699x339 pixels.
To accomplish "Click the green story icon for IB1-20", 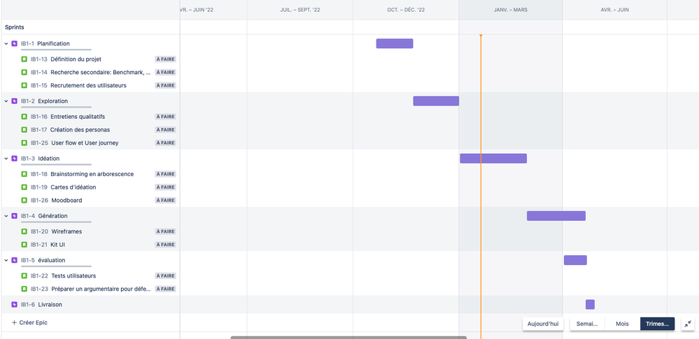I will (x=24, y=231).
